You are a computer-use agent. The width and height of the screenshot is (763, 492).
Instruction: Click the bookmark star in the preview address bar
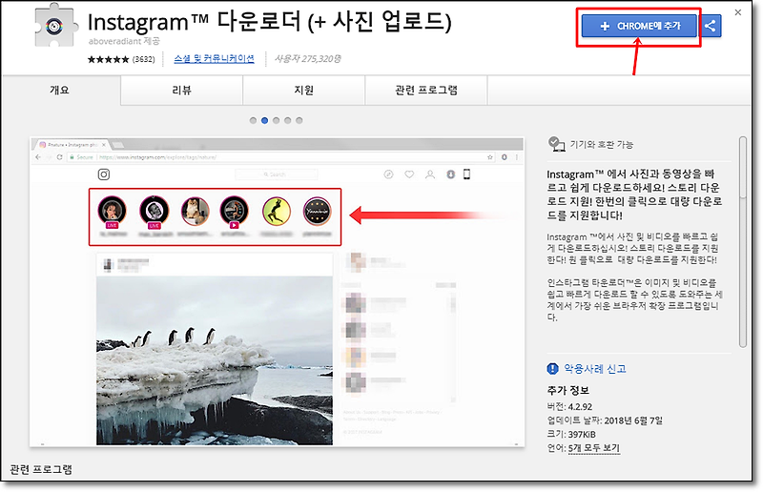tap(490, 157)
